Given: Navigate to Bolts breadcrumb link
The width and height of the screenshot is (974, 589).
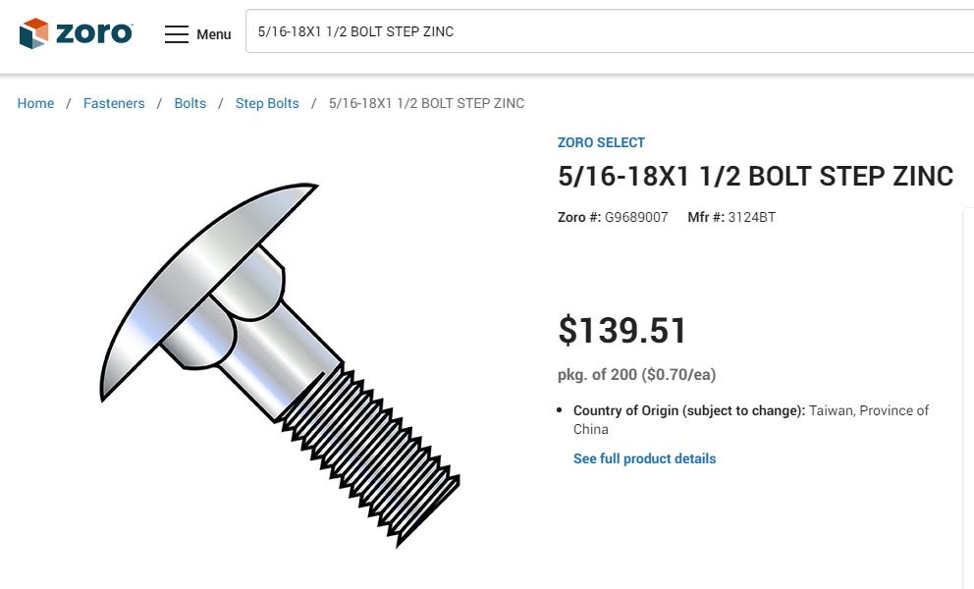Looking at the screenshot, I should tap(190, 103).
